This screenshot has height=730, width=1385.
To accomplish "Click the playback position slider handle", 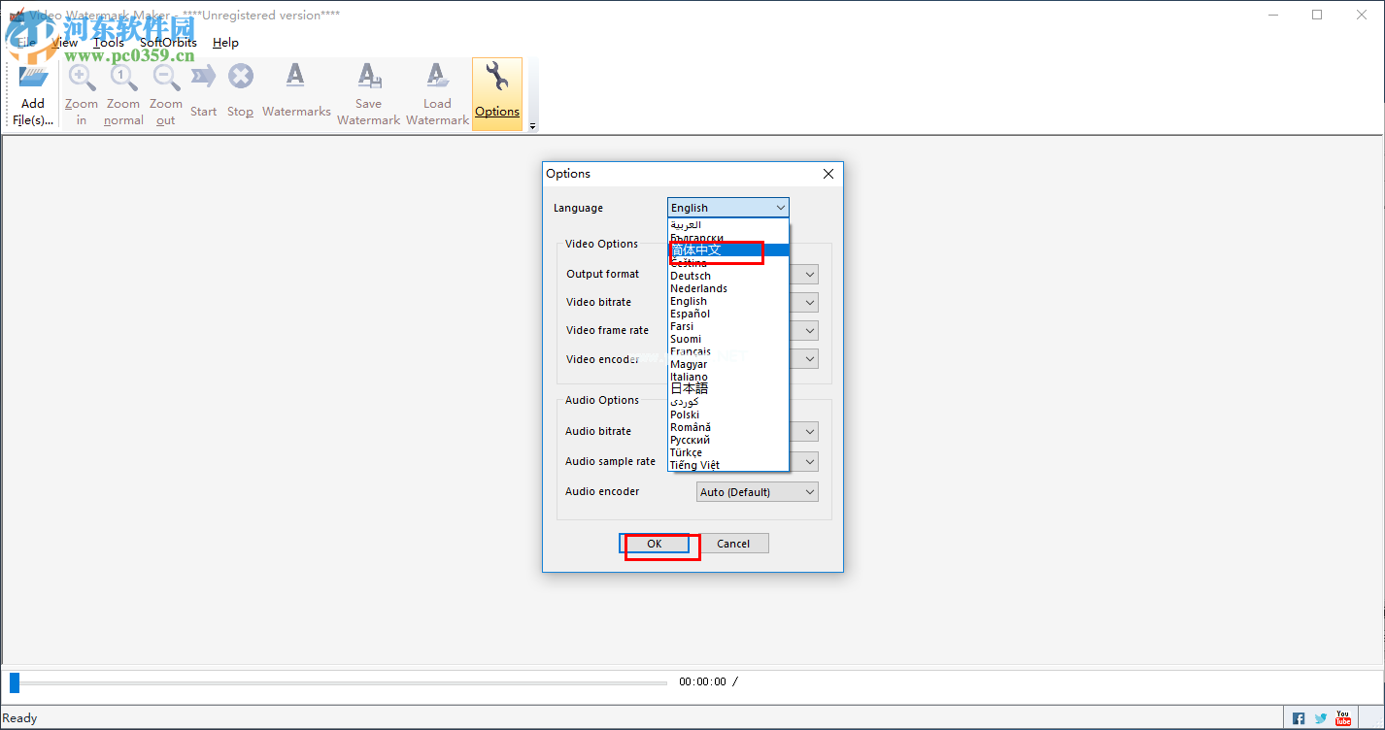I will click(15, 681).
